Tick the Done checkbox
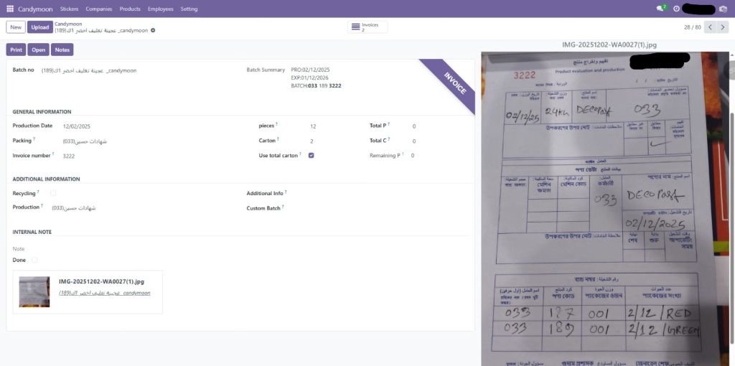The height and width of the screenshot is (366, 735). pos(34,260)
